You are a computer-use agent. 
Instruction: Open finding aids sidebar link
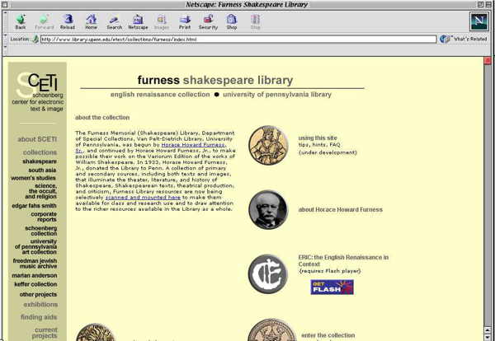coord(39,317)
